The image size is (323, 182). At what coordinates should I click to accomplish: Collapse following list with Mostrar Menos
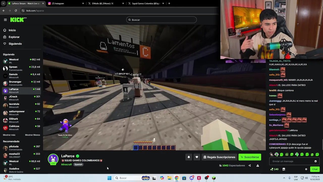pyautogui.click(x=33, y=135)
